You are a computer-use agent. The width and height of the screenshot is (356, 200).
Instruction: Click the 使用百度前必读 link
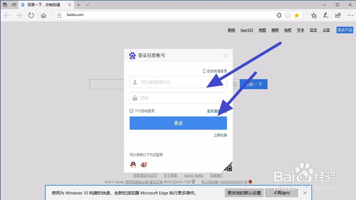[137, 182]
